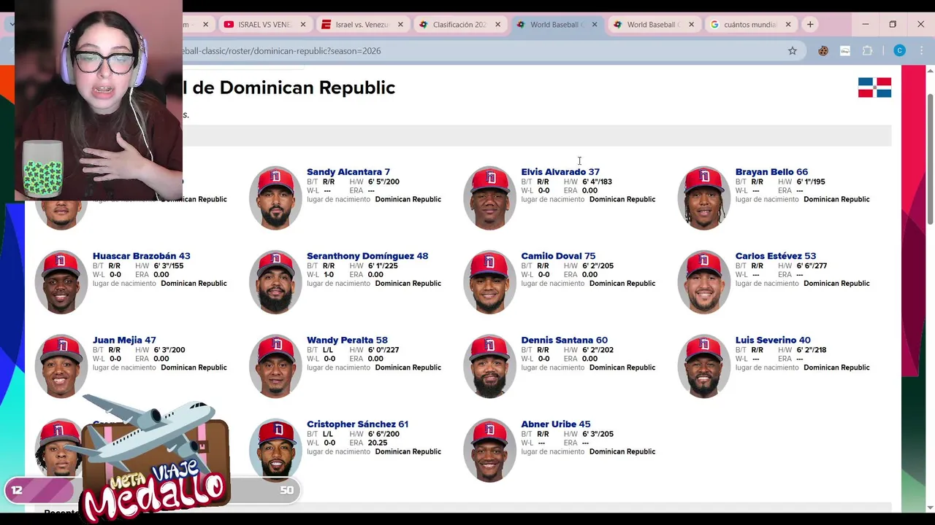The image size is (935, 525).
Task: Open Cristopher Sánchez 61 player link
Action: coord(357,424)
